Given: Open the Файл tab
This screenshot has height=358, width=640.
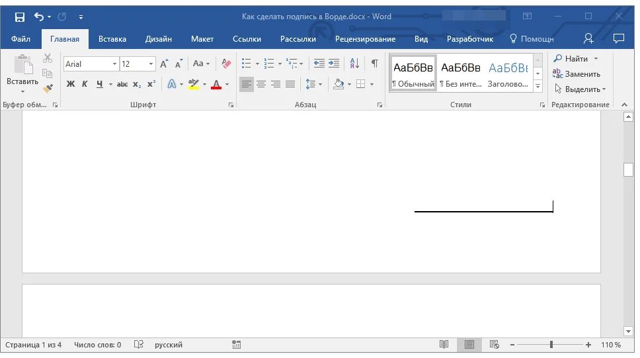Looking at the screenshot, I should [x=20, y=39].
